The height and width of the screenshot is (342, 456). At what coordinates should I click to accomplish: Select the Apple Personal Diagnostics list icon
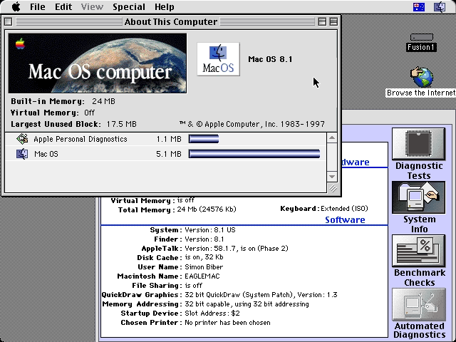[21, 139]
